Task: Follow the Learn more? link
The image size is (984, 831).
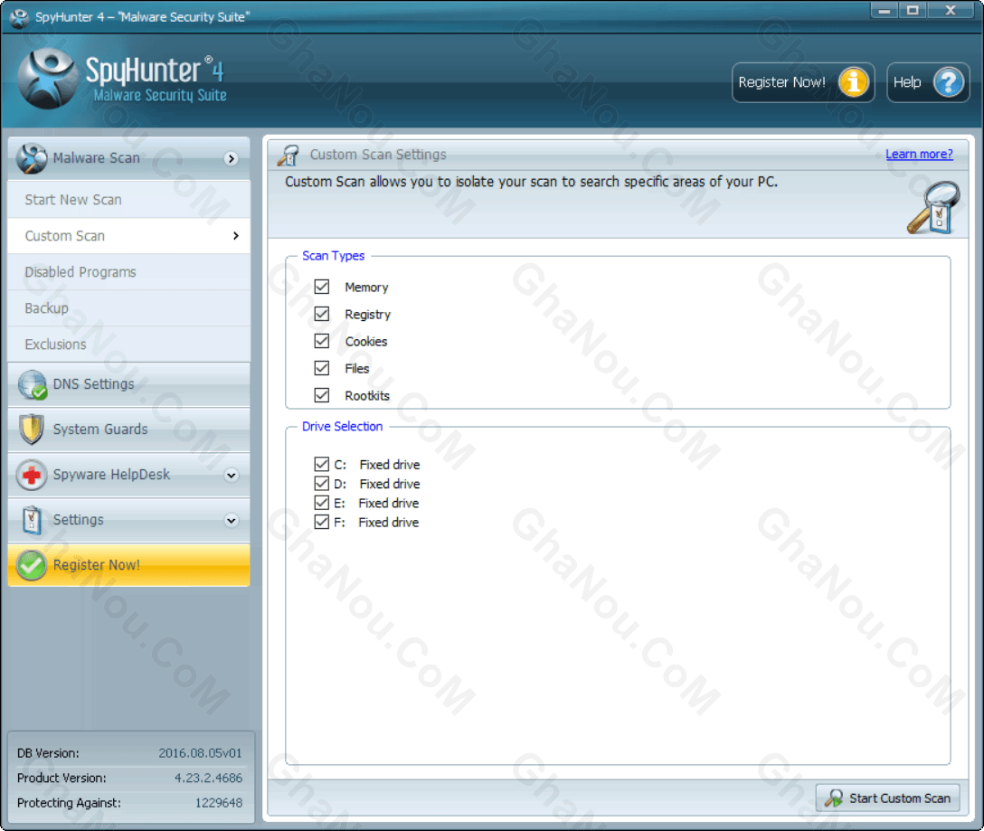Action: tap(919, 155)
